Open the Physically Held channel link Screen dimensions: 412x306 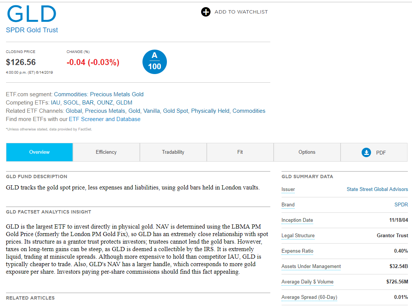[210, 111]
